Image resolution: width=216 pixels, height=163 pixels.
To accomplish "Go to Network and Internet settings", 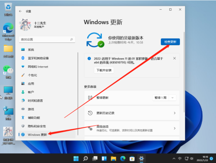I will (x=38, y=67).
